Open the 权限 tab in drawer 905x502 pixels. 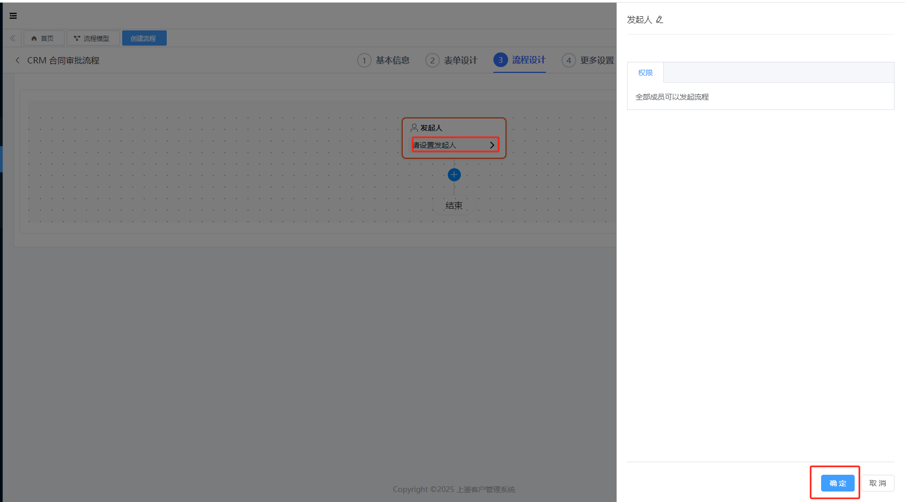point(645,73)
